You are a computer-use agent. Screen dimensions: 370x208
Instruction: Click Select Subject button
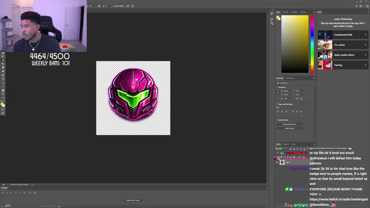click(289, 128)
